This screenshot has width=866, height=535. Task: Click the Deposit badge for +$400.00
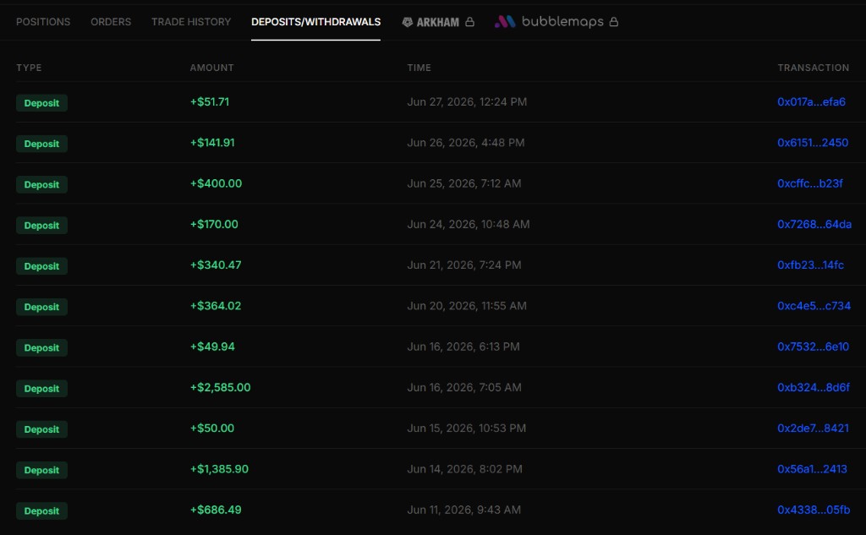(41, 184)
